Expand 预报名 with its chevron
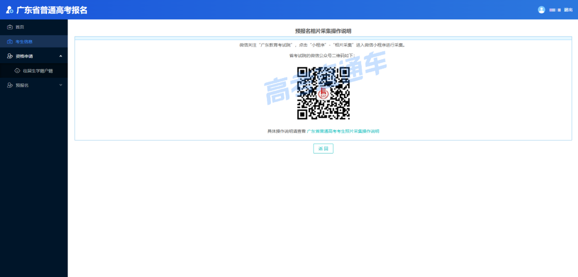Screen dimensions: 578x277 pyautogui.click(x=61, y=85)
